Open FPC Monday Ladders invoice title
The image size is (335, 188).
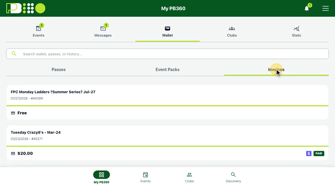click(x=53, y=92)
